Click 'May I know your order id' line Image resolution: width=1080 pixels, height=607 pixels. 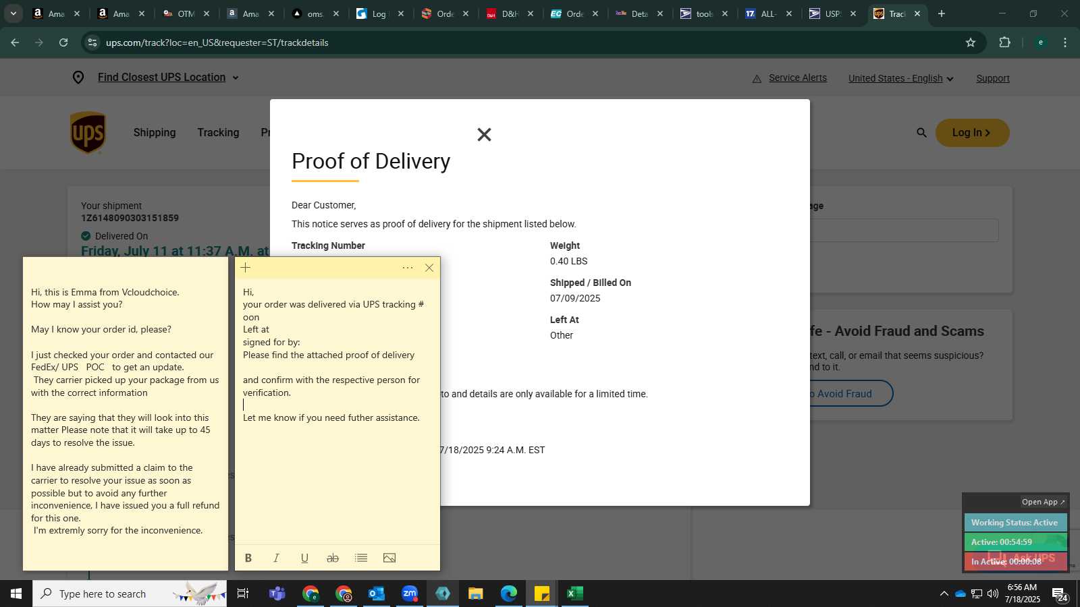tap(101, 329)
